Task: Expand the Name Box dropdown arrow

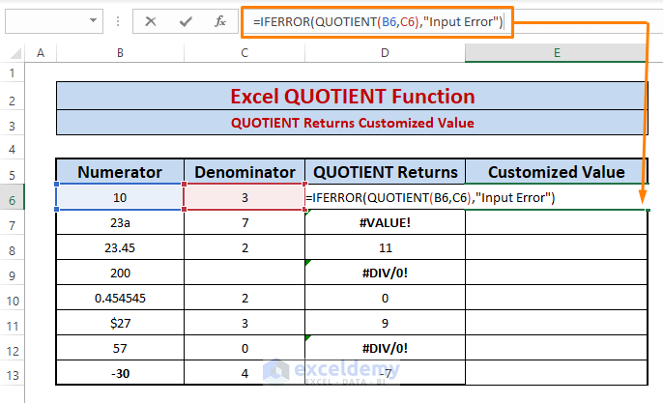Action: click(x=93, y=20)
